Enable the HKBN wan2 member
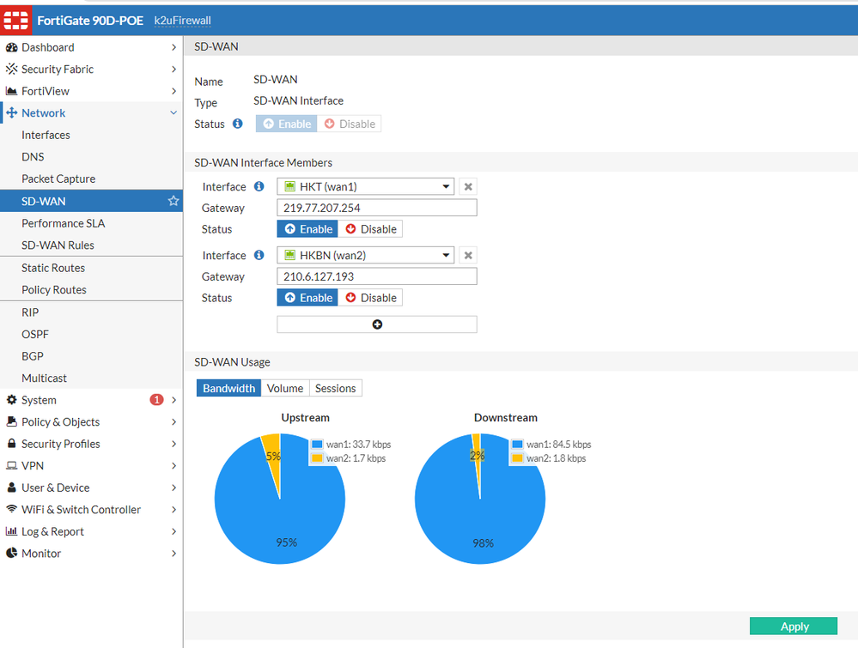The height and width of the screenshot is (648, 858). click(307, 298)
